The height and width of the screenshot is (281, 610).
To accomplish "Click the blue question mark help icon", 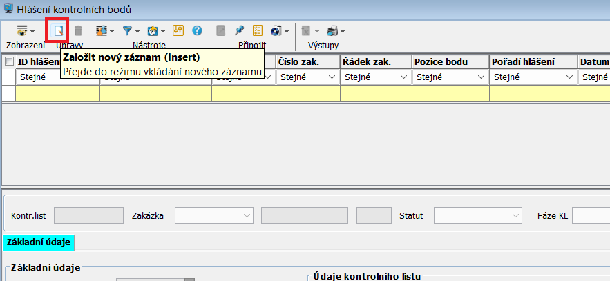I will pyautogui.click(x=197, y=30).
